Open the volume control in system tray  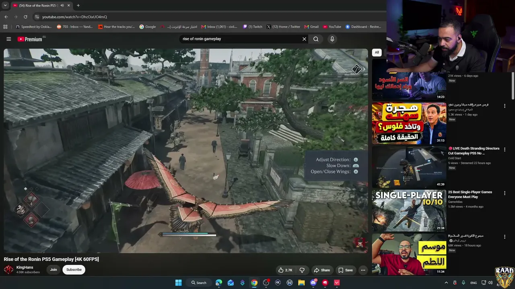tap(490, 283)
